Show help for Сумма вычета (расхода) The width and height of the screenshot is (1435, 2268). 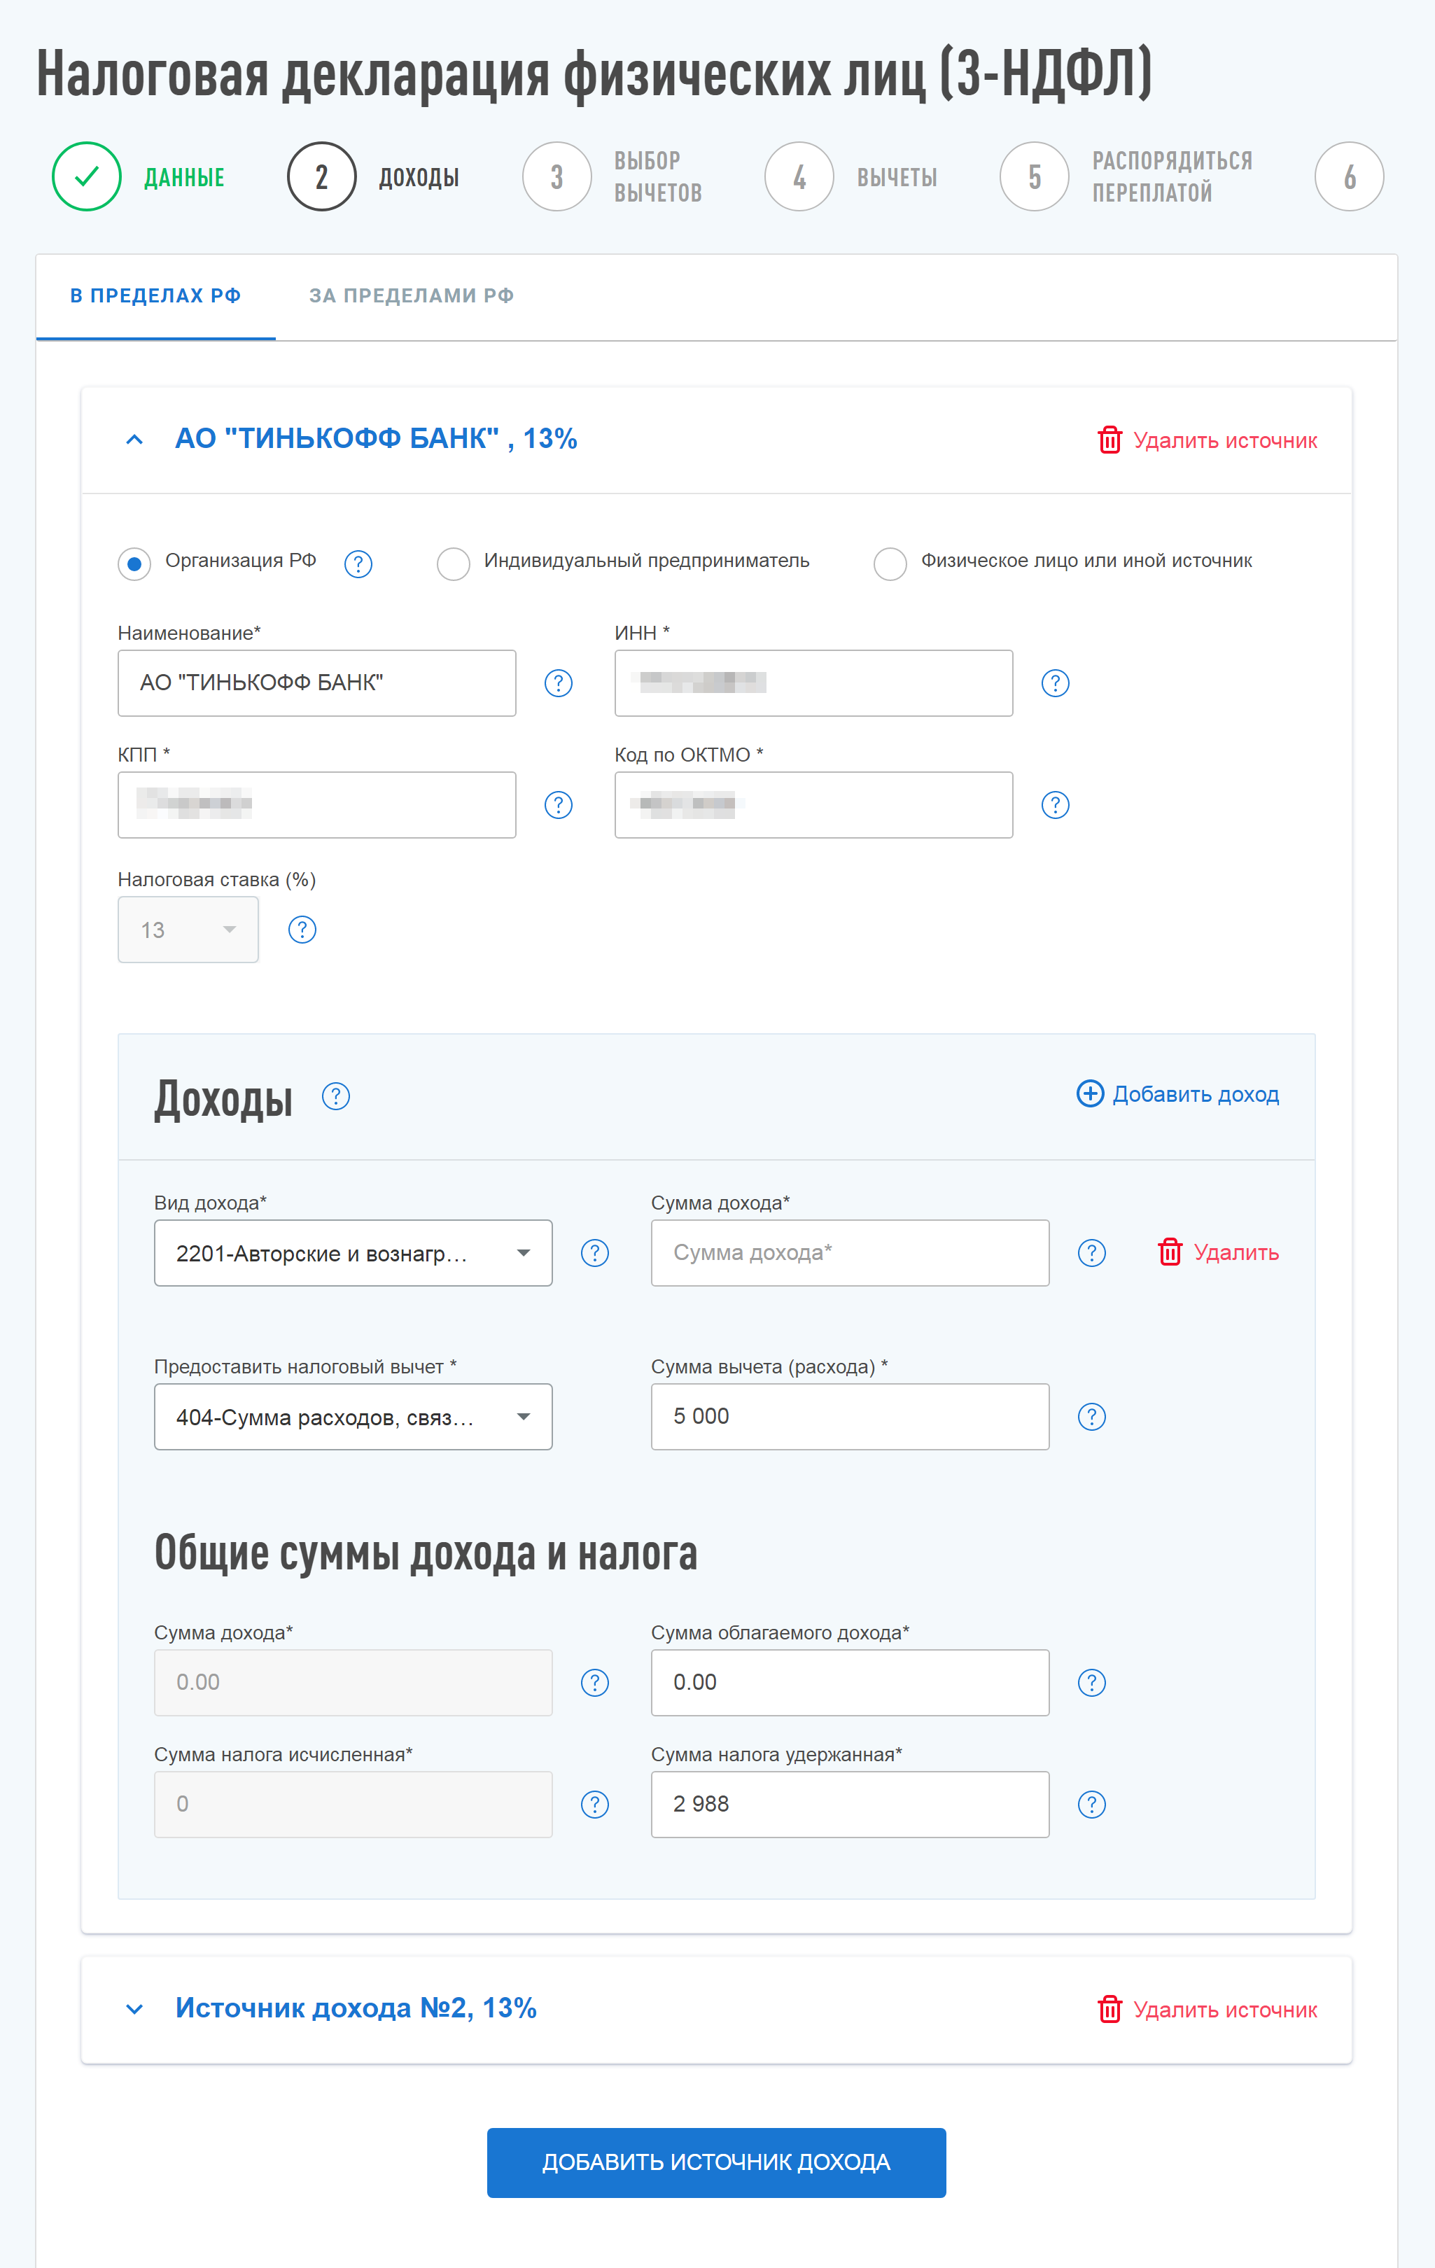point(1091,1417)
